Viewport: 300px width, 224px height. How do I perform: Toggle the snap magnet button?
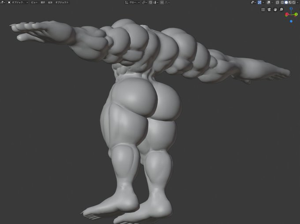point(150,2)
